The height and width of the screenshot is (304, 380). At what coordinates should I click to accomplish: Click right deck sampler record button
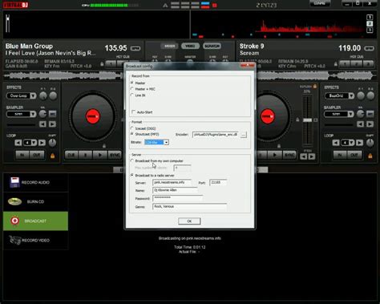[x=370, y=114]
